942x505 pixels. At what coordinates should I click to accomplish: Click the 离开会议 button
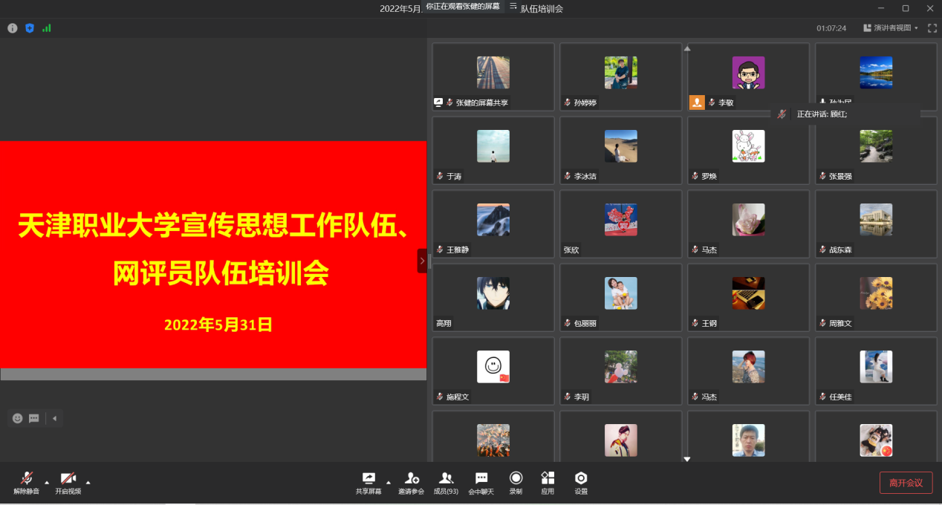click(x=906, y=483)
